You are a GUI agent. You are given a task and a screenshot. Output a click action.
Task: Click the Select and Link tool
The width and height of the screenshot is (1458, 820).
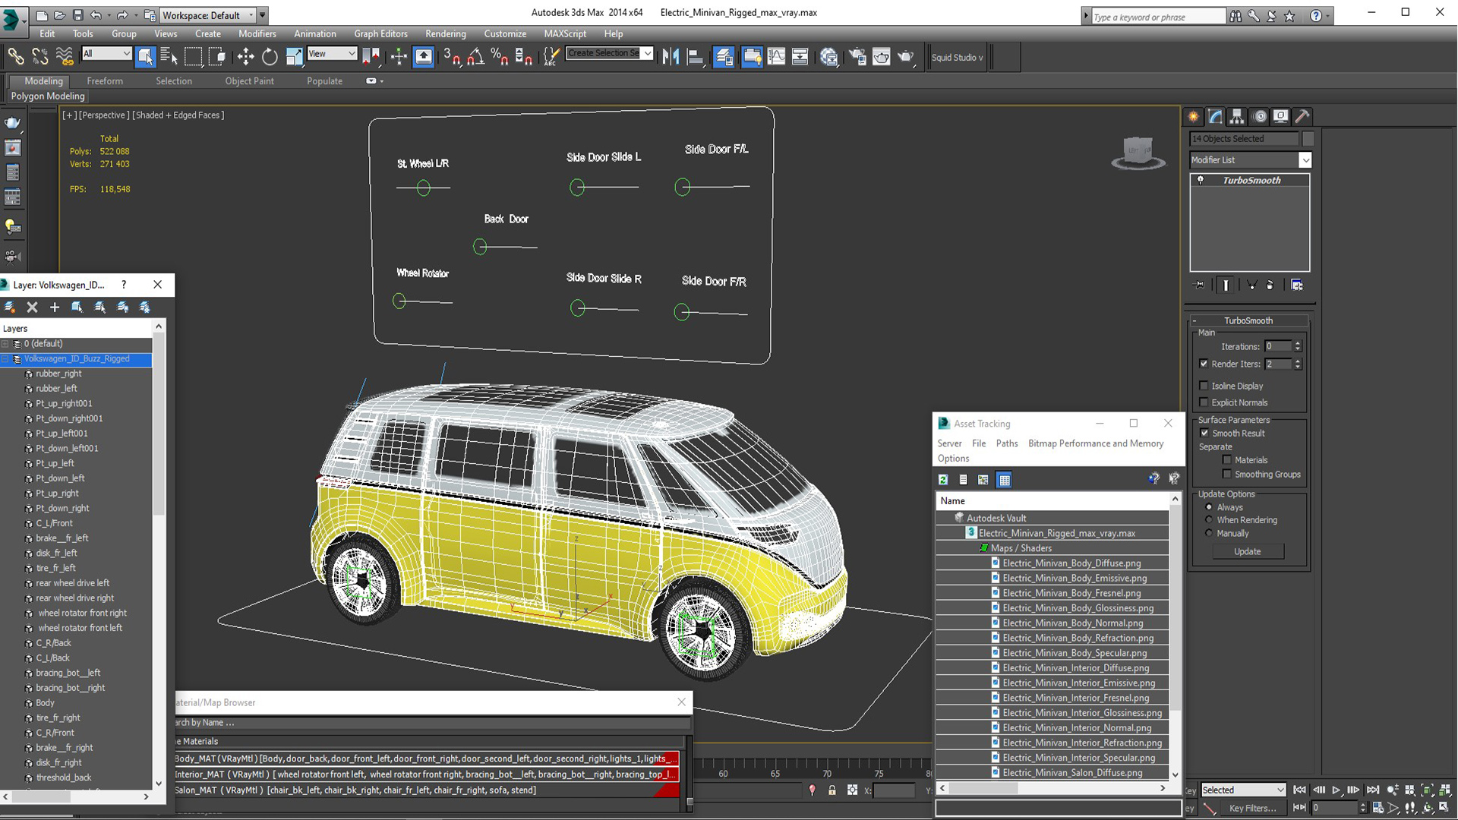[x=15, y=56]
